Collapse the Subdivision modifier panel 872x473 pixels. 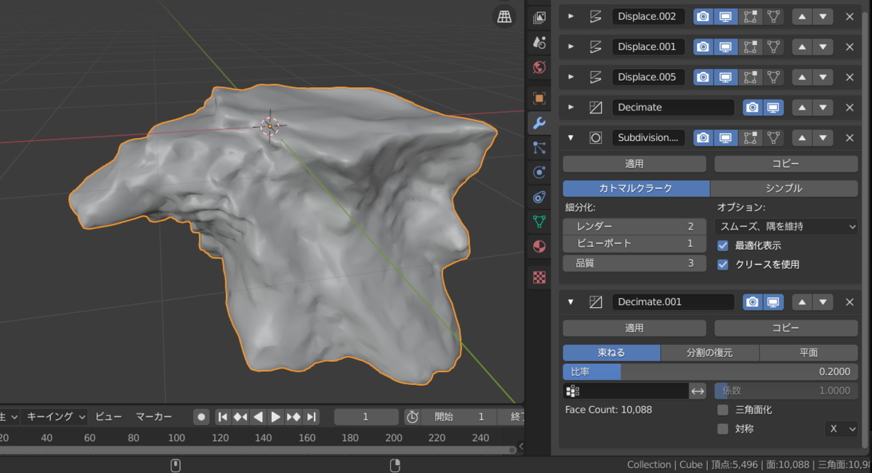click(x=571, y=137)
